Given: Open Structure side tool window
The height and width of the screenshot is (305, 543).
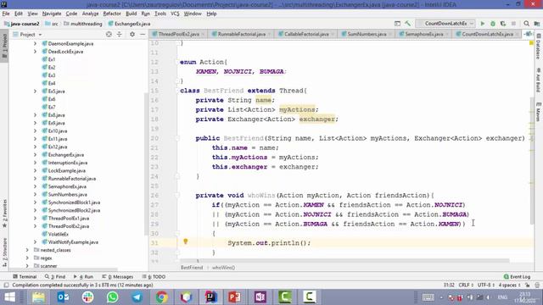Looking at the screenshot, I should click(x=4, y=252).
